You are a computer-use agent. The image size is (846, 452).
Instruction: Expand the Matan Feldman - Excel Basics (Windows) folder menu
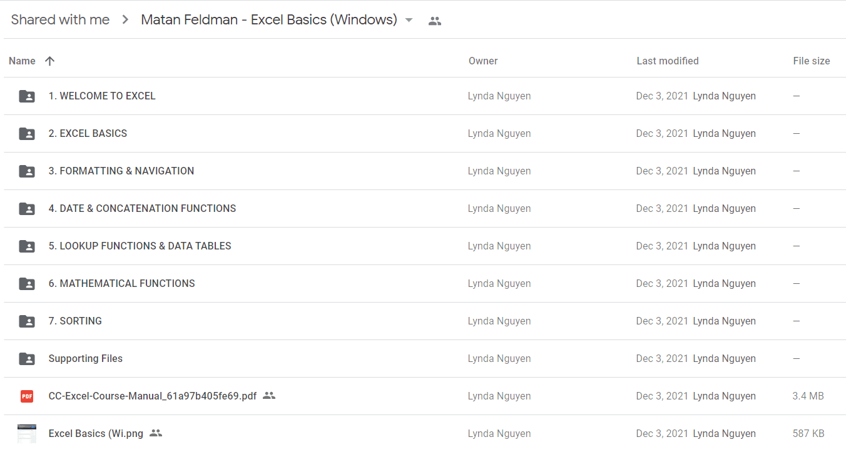tap(277, 20)
